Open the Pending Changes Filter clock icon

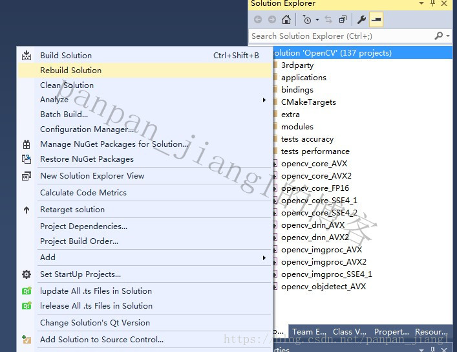[x=306, y=19]
